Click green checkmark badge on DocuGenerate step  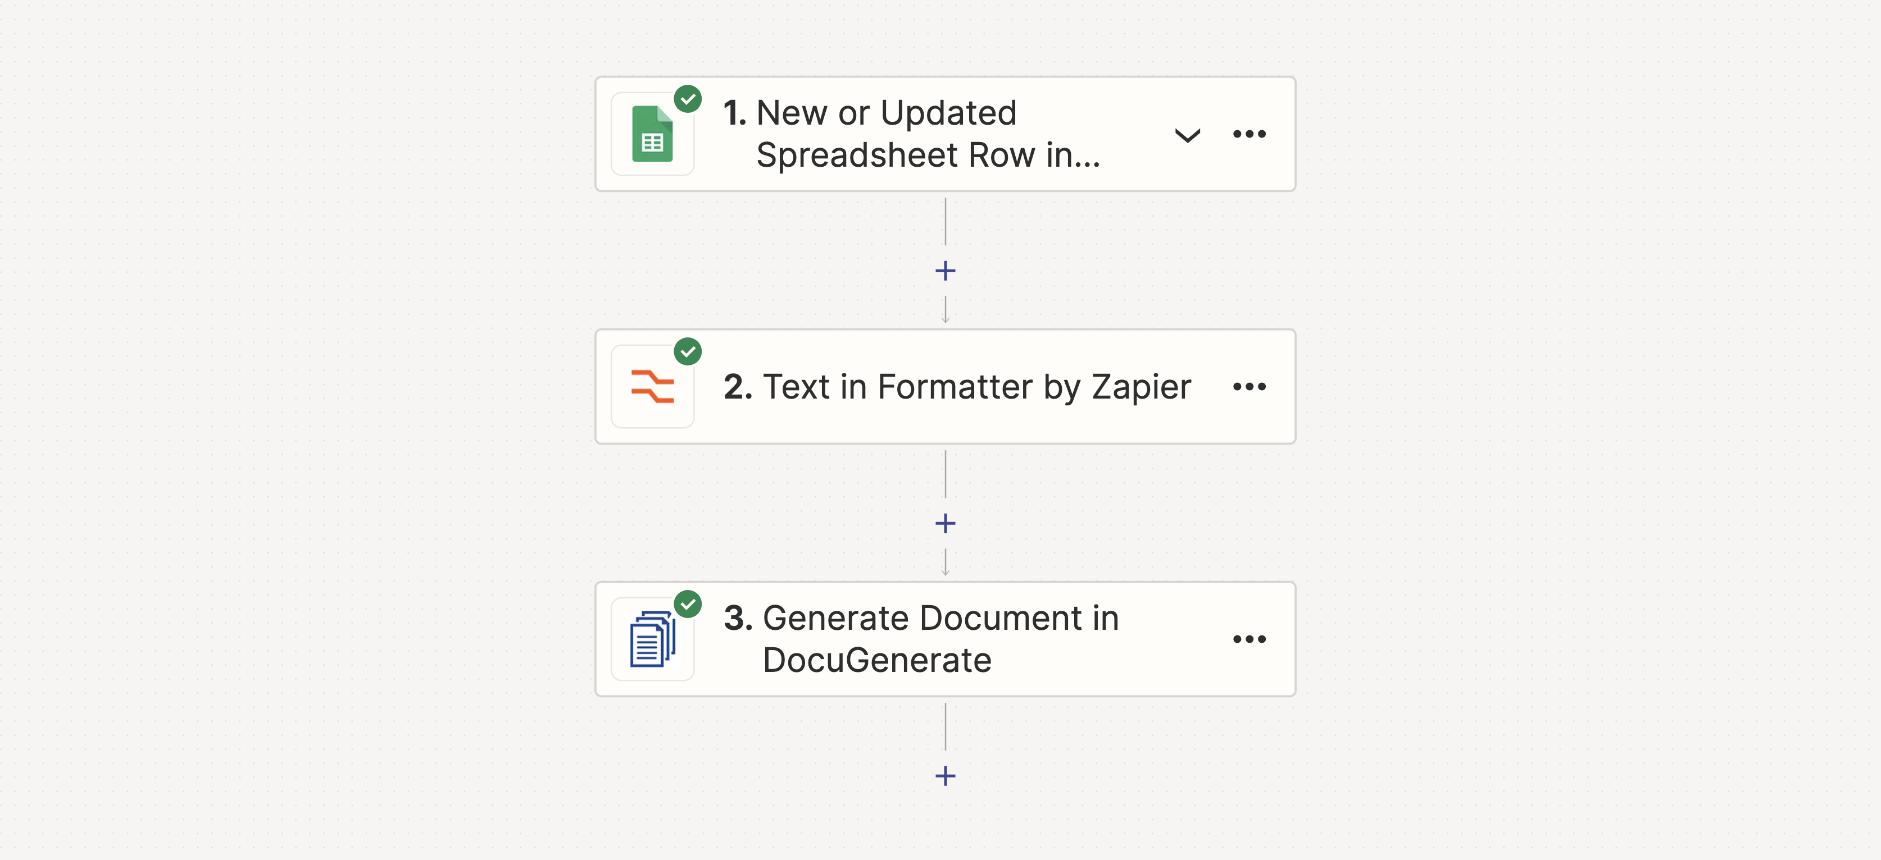pyautogui.click(x=688, y=604)
